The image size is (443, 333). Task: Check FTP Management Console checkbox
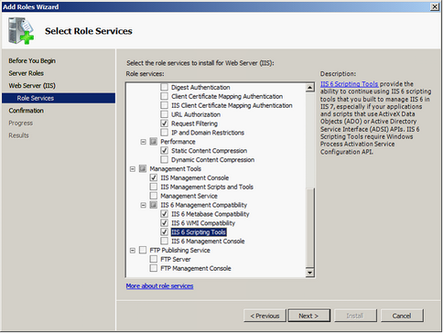(154, 268)
